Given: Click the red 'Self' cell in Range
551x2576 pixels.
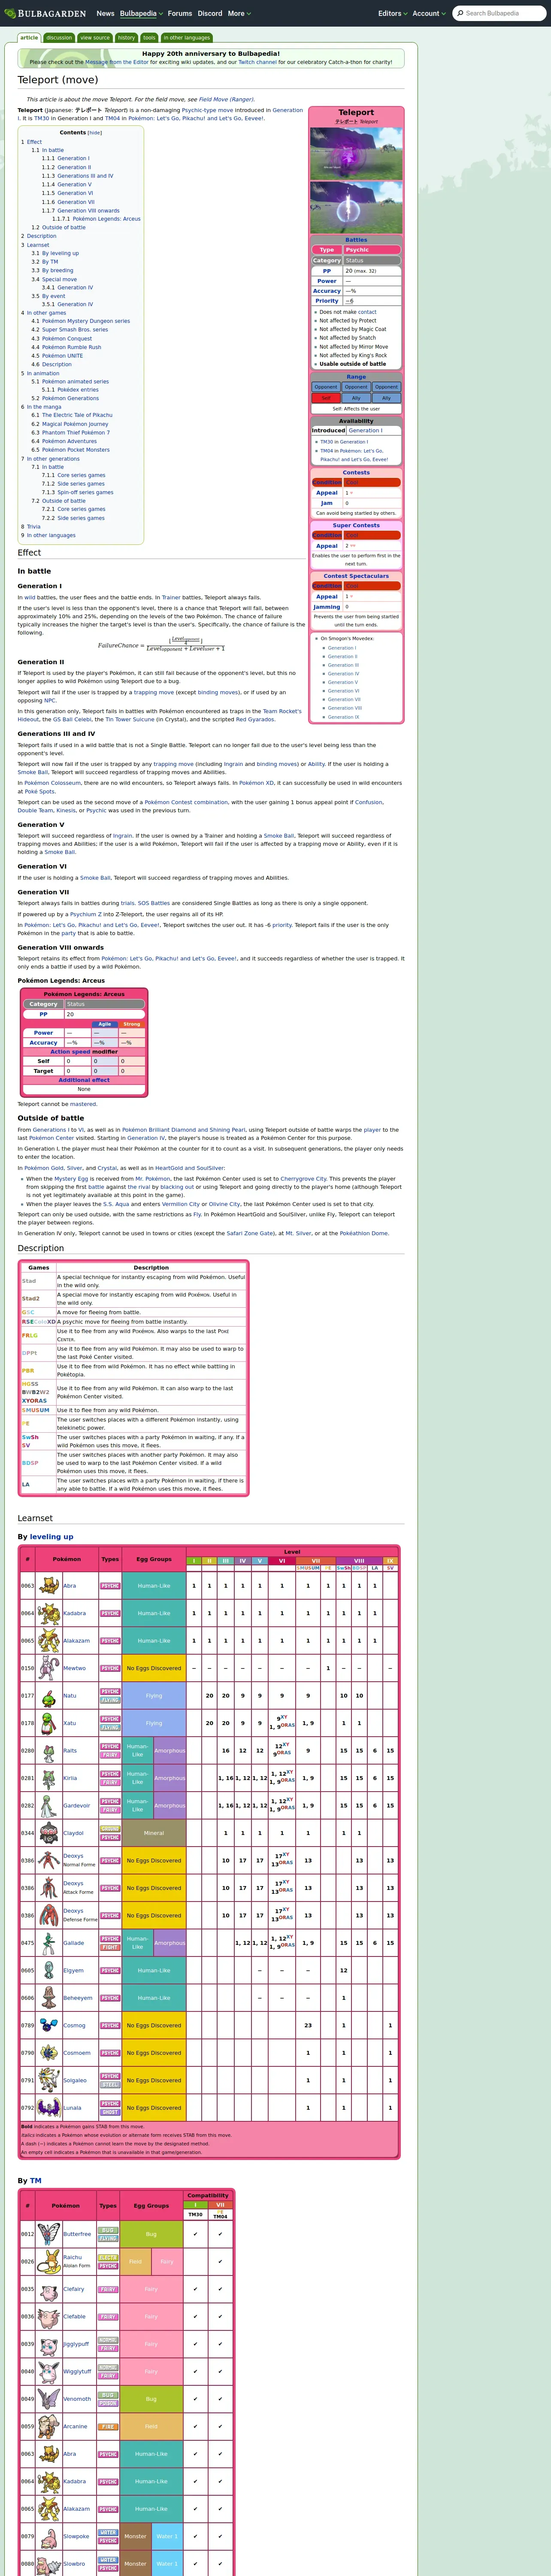Looking at the screenshot, I should click(x=326, y=398).
